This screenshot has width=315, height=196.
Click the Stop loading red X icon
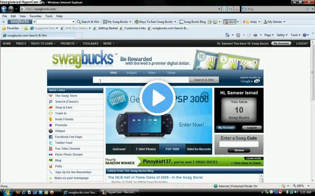point(237,9)
